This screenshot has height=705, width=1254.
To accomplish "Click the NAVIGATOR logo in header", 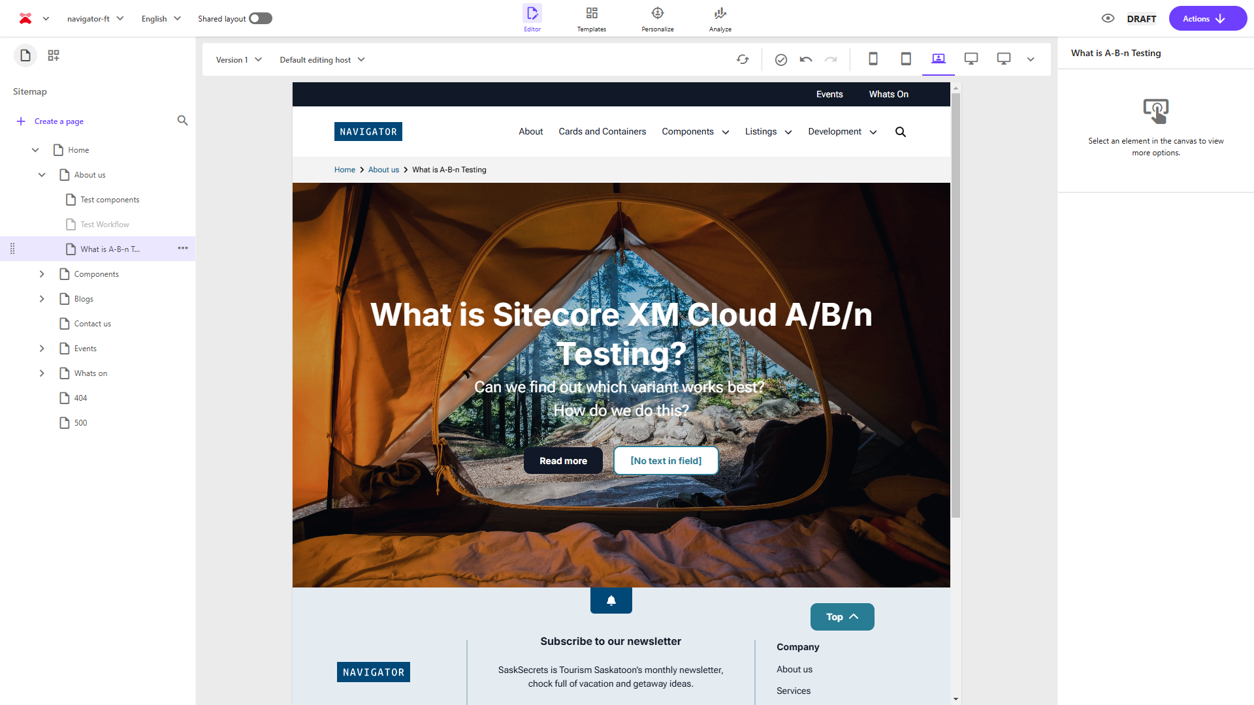I will click(x=368, y=132).
